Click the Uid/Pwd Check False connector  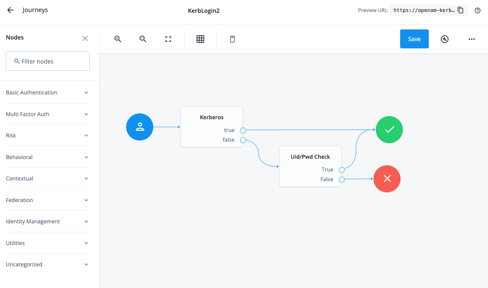click(342, 180)
